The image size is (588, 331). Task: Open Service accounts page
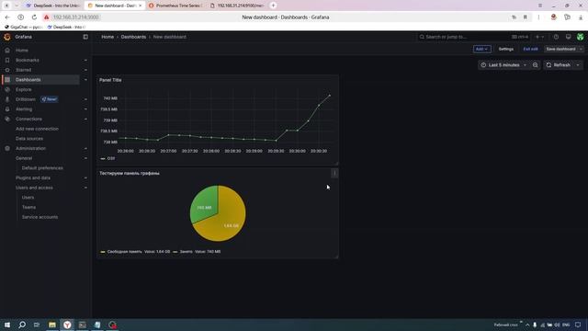pos(40,217)
